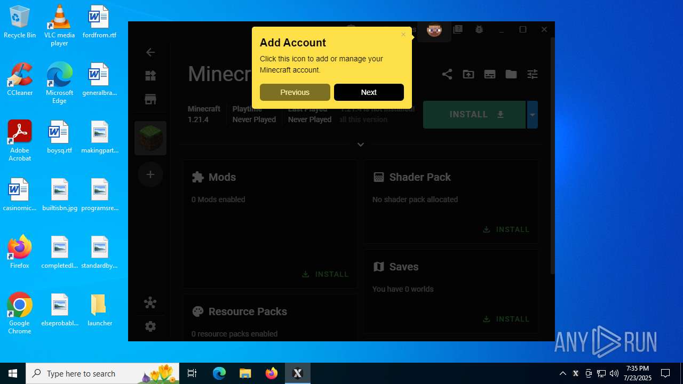
Task: Open the account avatar head icon
Action: (x=434, y=30)
